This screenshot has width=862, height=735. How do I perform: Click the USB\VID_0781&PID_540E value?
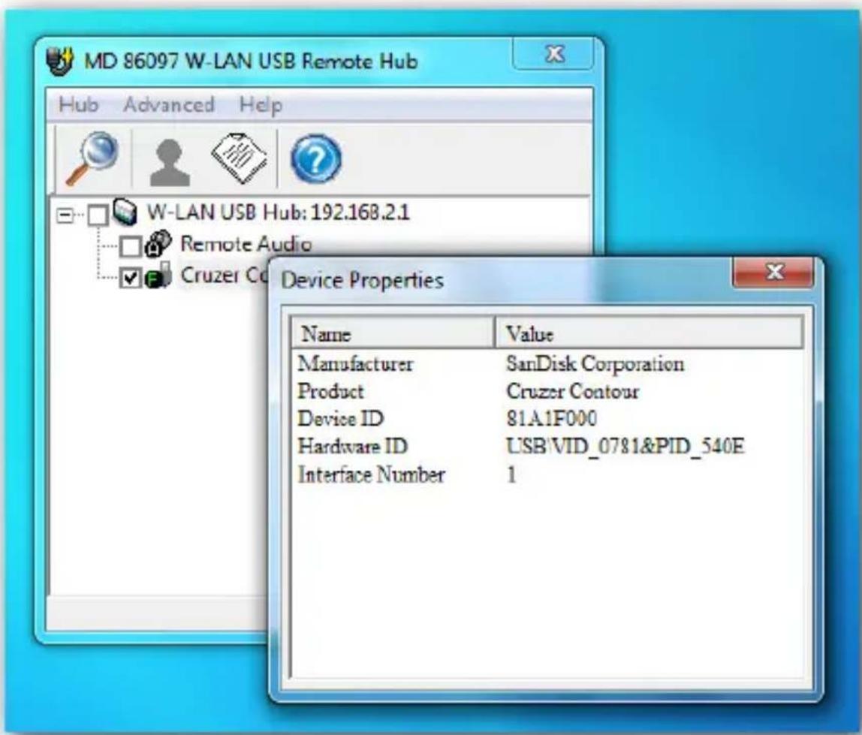pyautogui.click(x=625, y=447)
